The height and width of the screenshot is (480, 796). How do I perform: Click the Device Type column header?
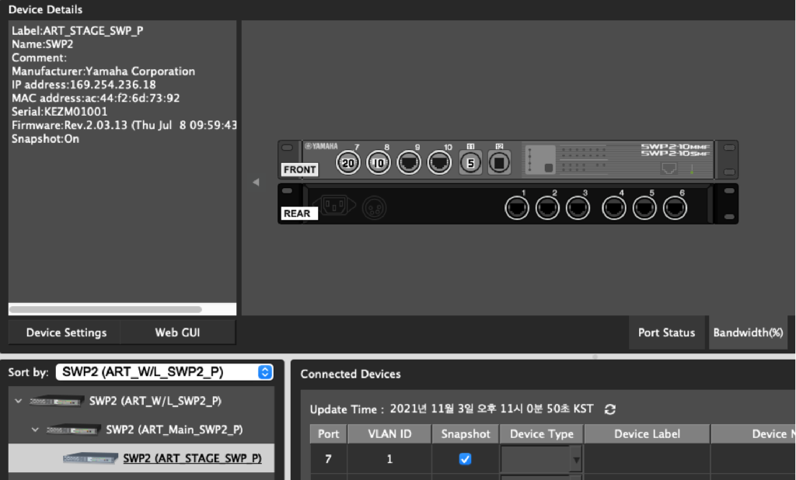click(x=542, y=434)
